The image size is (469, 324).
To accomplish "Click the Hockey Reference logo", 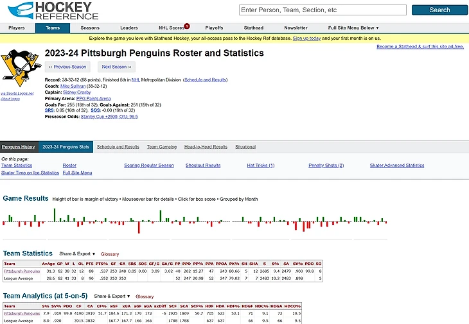I will pyautogui.click(x=53, y=11).
